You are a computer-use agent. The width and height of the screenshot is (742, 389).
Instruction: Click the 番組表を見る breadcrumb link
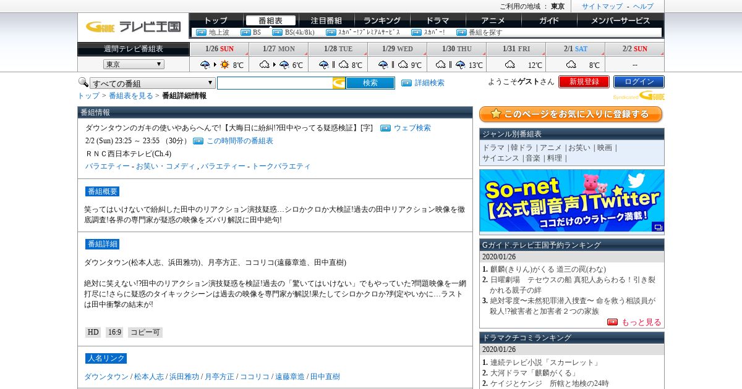[x=131, y=96]
